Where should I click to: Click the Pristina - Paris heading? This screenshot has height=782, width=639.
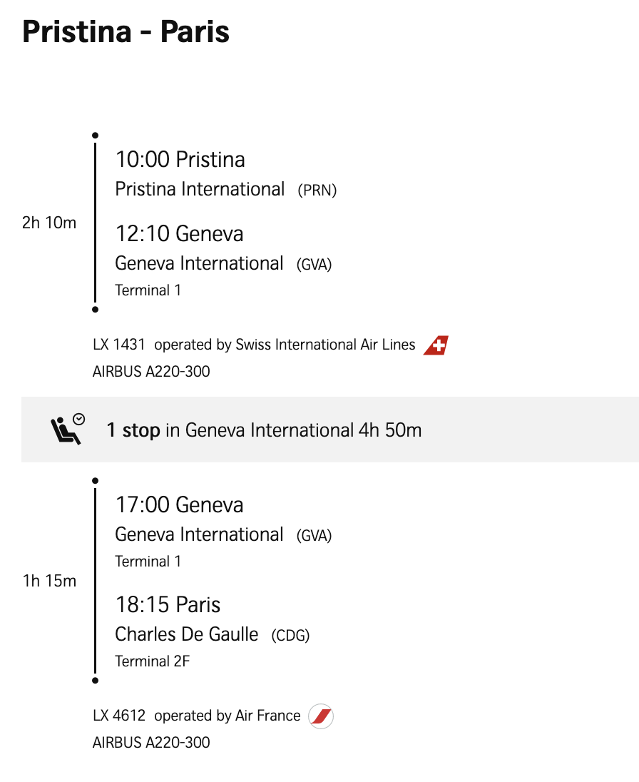click(126, 32)
